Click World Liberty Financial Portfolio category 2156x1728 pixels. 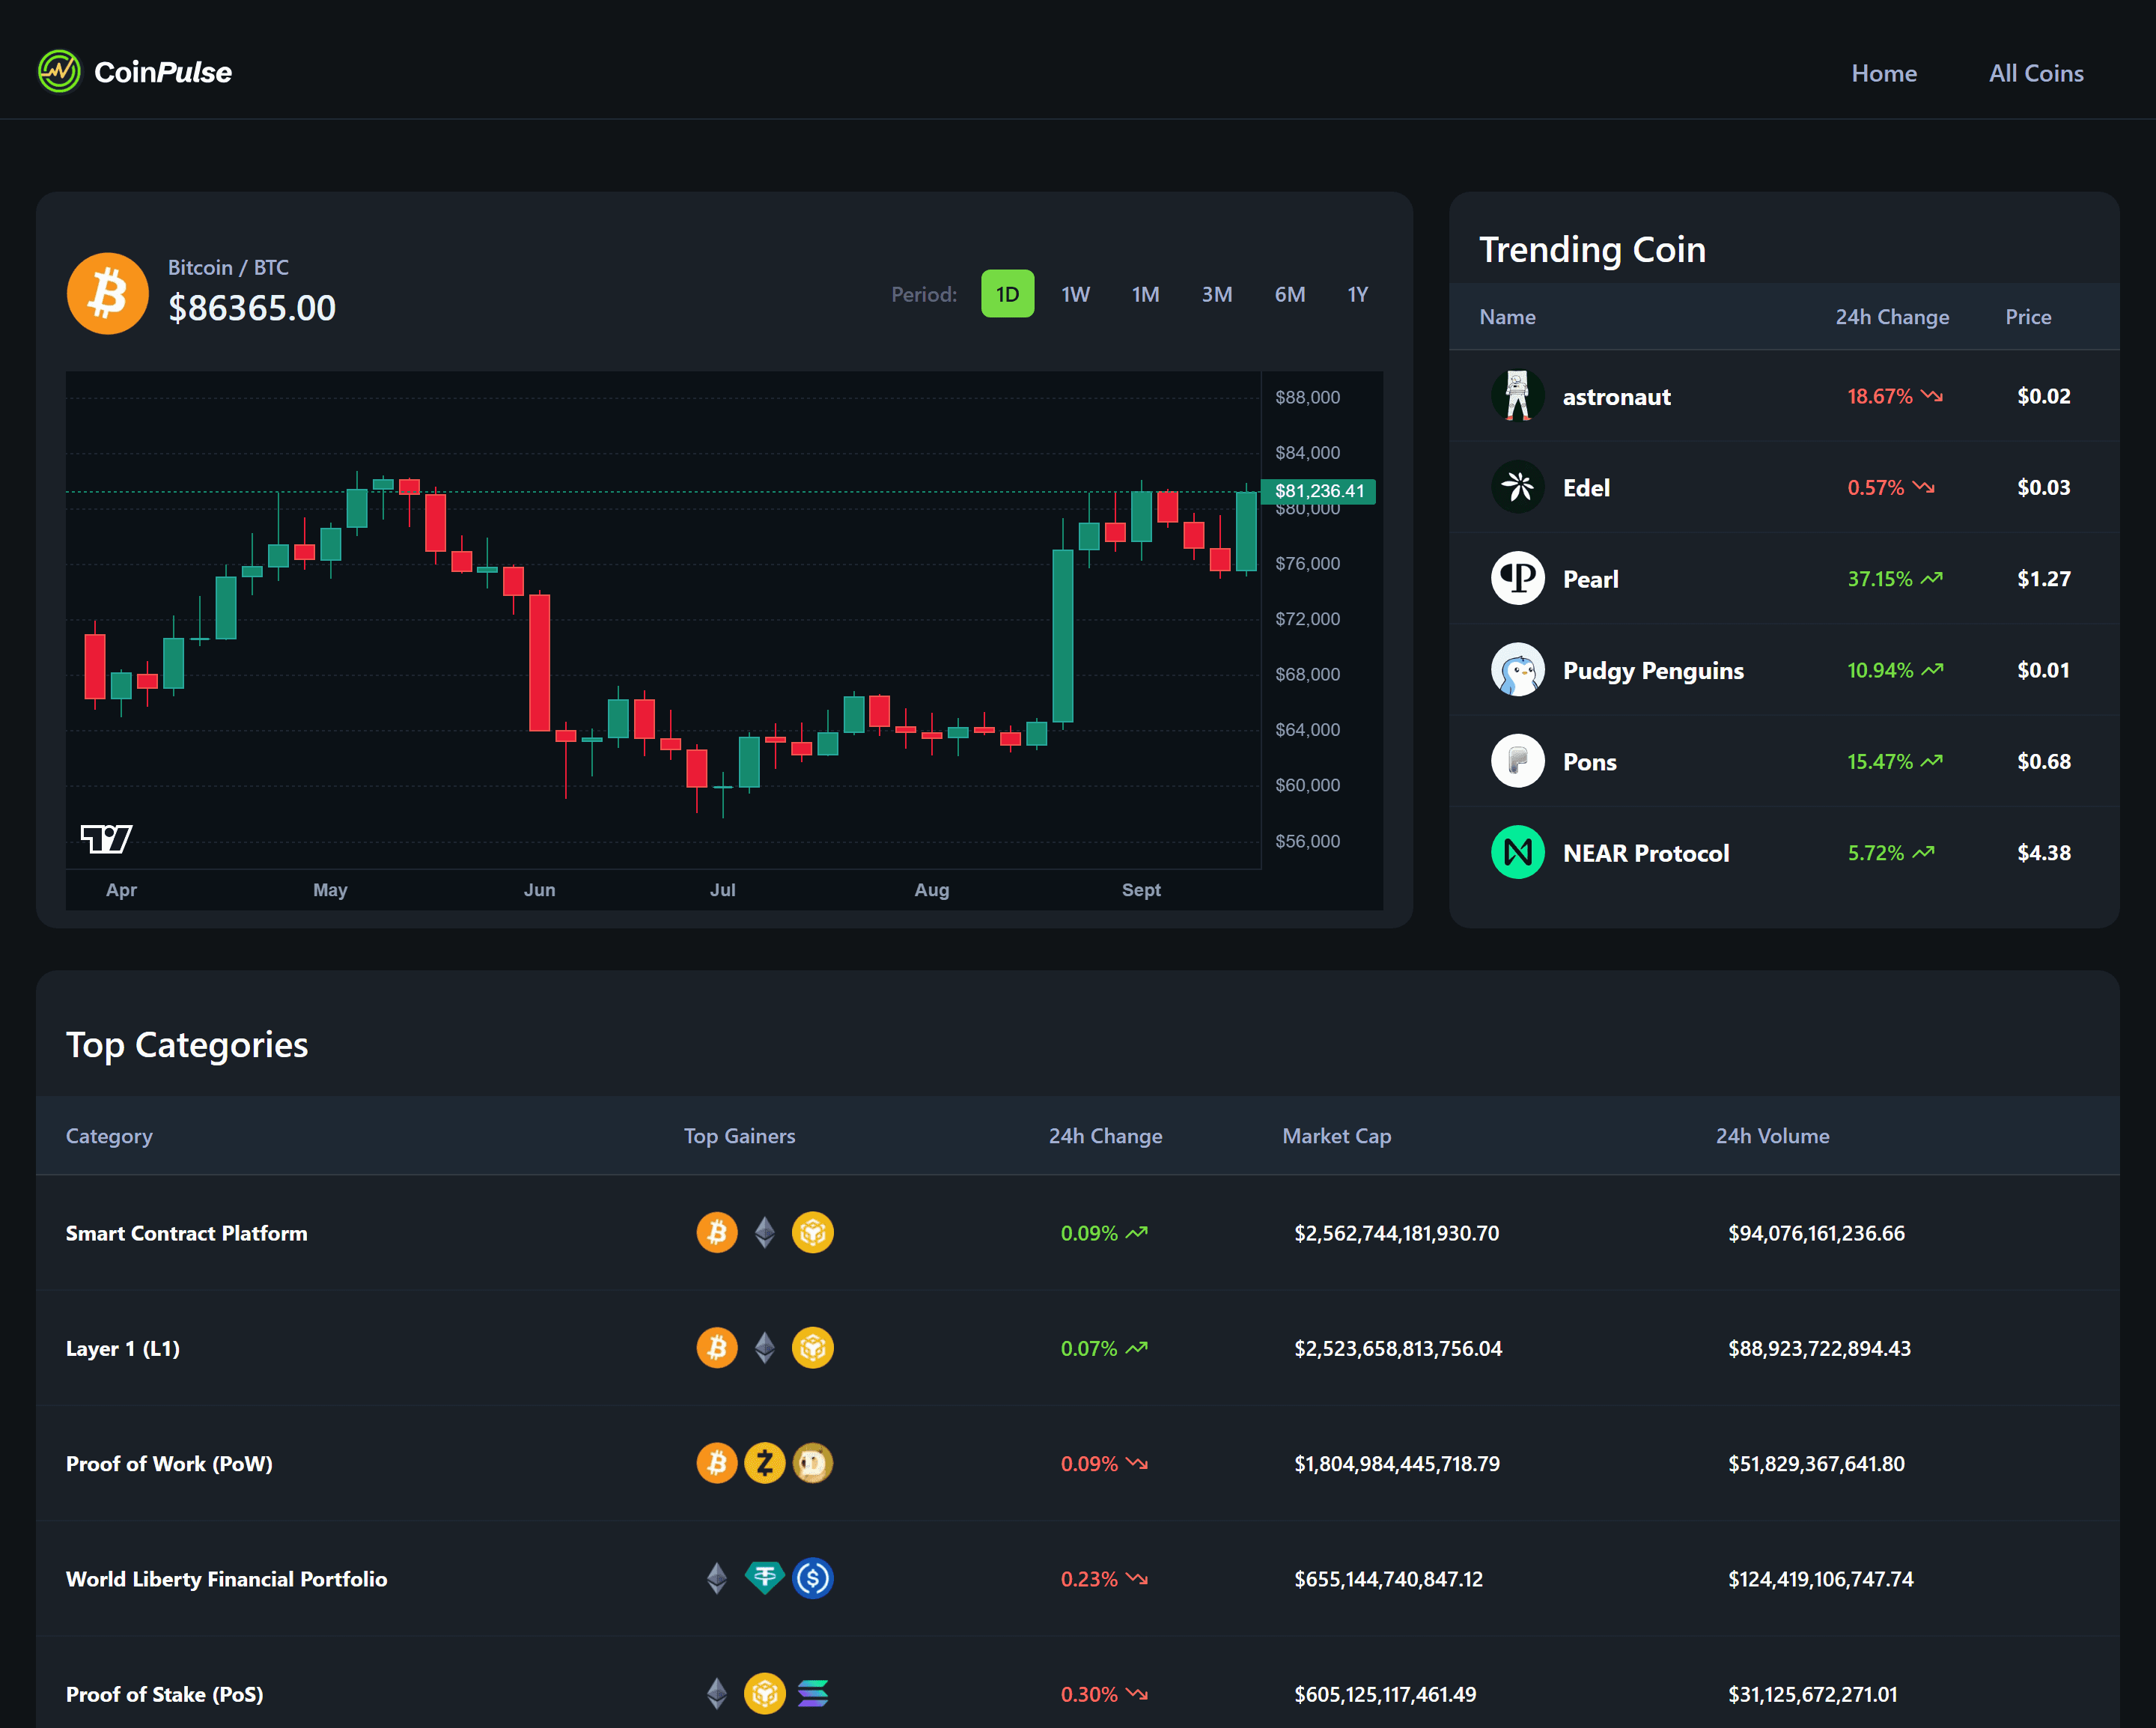click(x=226, y=1579)
